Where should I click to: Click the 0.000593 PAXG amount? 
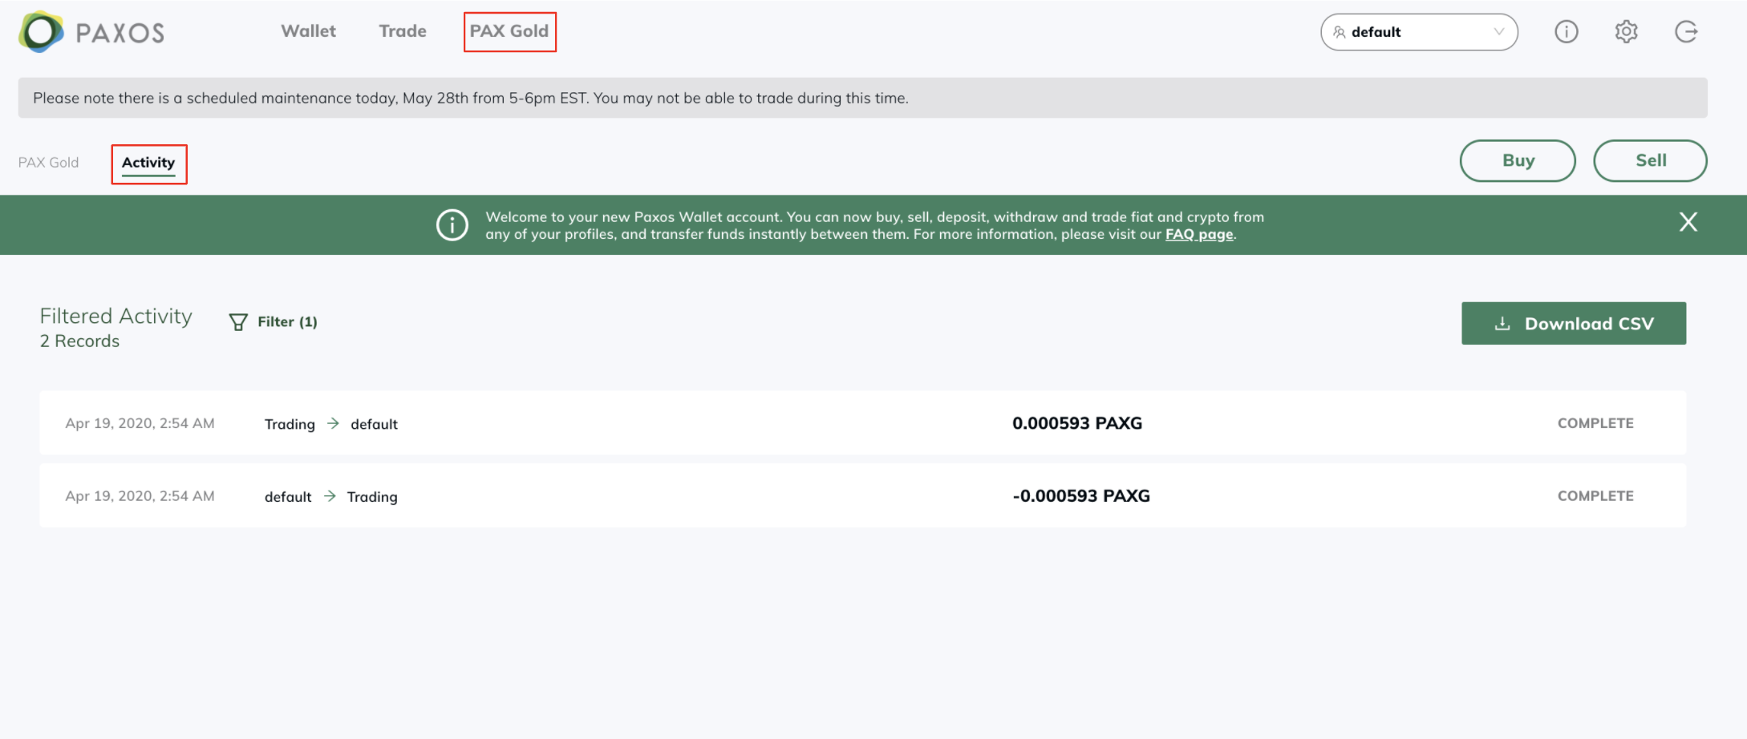pos(1077,423)
